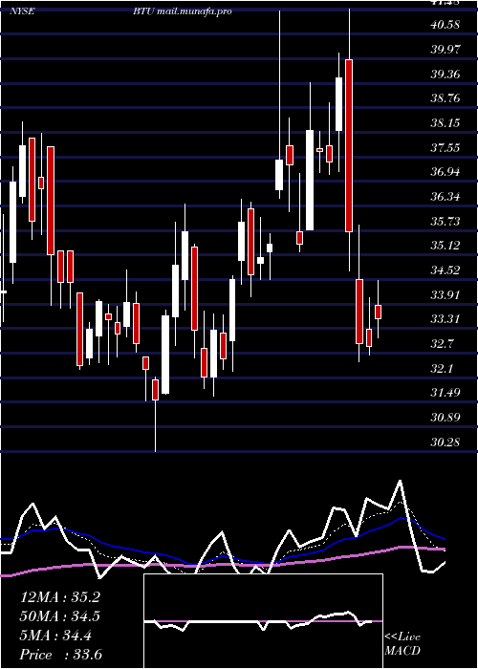This screenshot has width=478, height=669.
Task: Click the 12MA : 35.2 readout
Action: click(60, 597)
